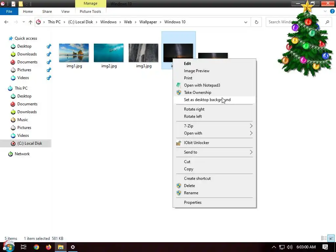
Task: Choose Print from context menu
Action: [214, 78]
